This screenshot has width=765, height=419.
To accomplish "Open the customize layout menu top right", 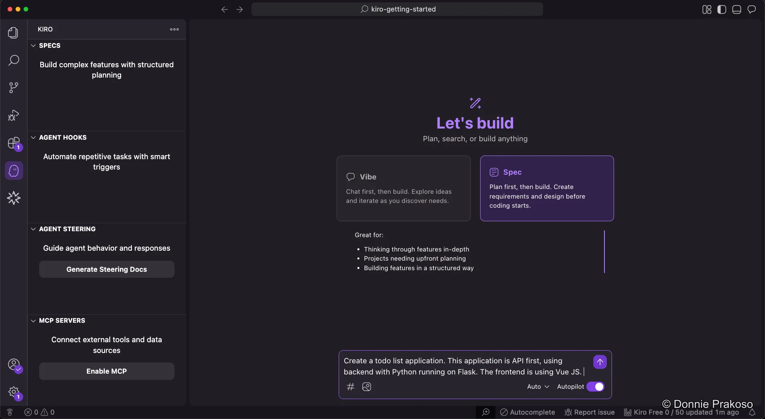I will (x=706, y=9).
